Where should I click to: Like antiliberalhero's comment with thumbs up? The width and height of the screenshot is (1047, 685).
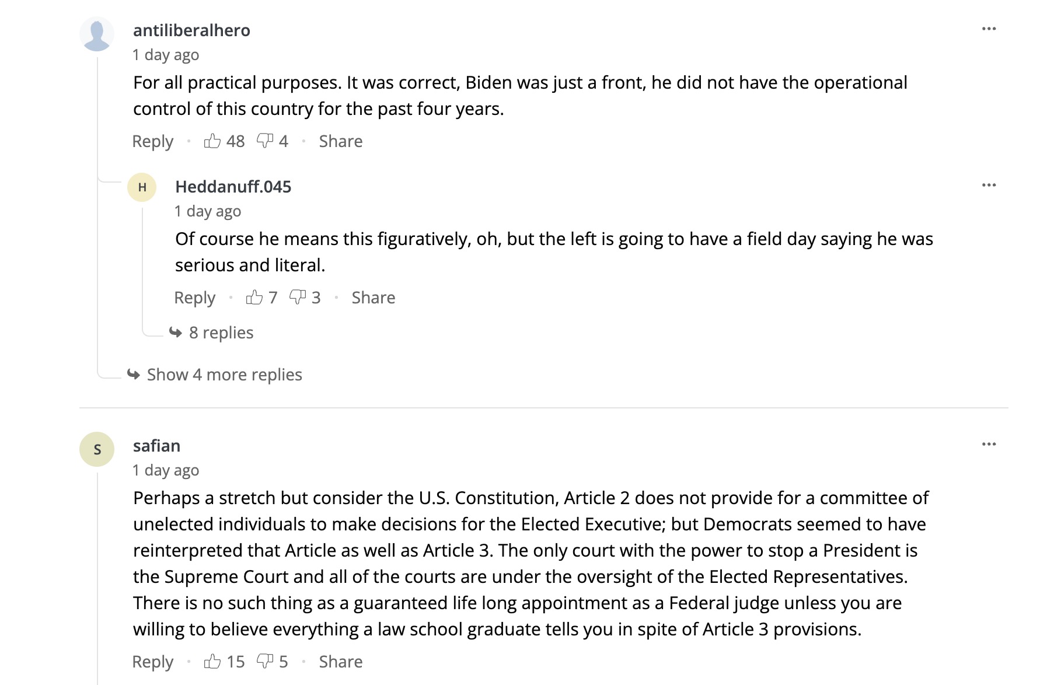click(x=212, y=141)
